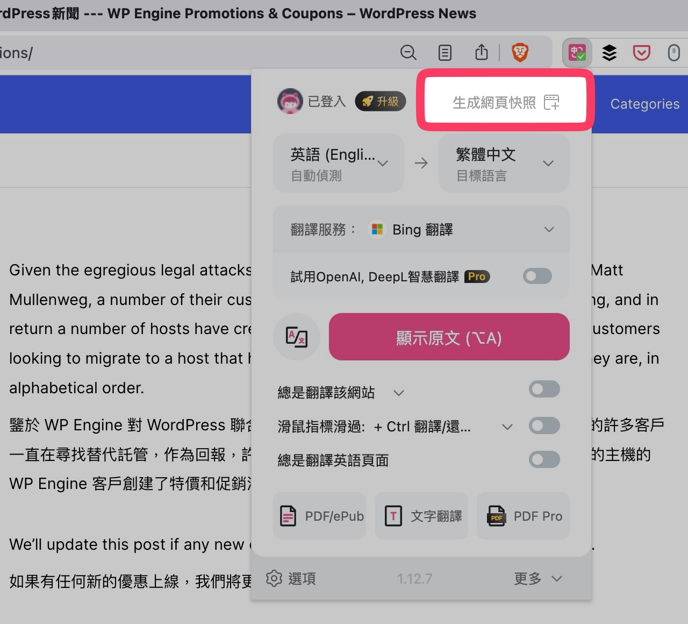Image resolution: width=688 pixels, height=624 pixels.
Task: Expand 總是翻譯該網站 chevron
Action: coord(399,393)
